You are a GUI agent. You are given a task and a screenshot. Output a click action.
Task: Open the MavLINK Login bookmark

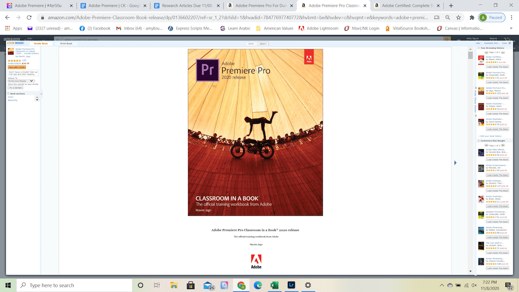click(x=361, y=29)
